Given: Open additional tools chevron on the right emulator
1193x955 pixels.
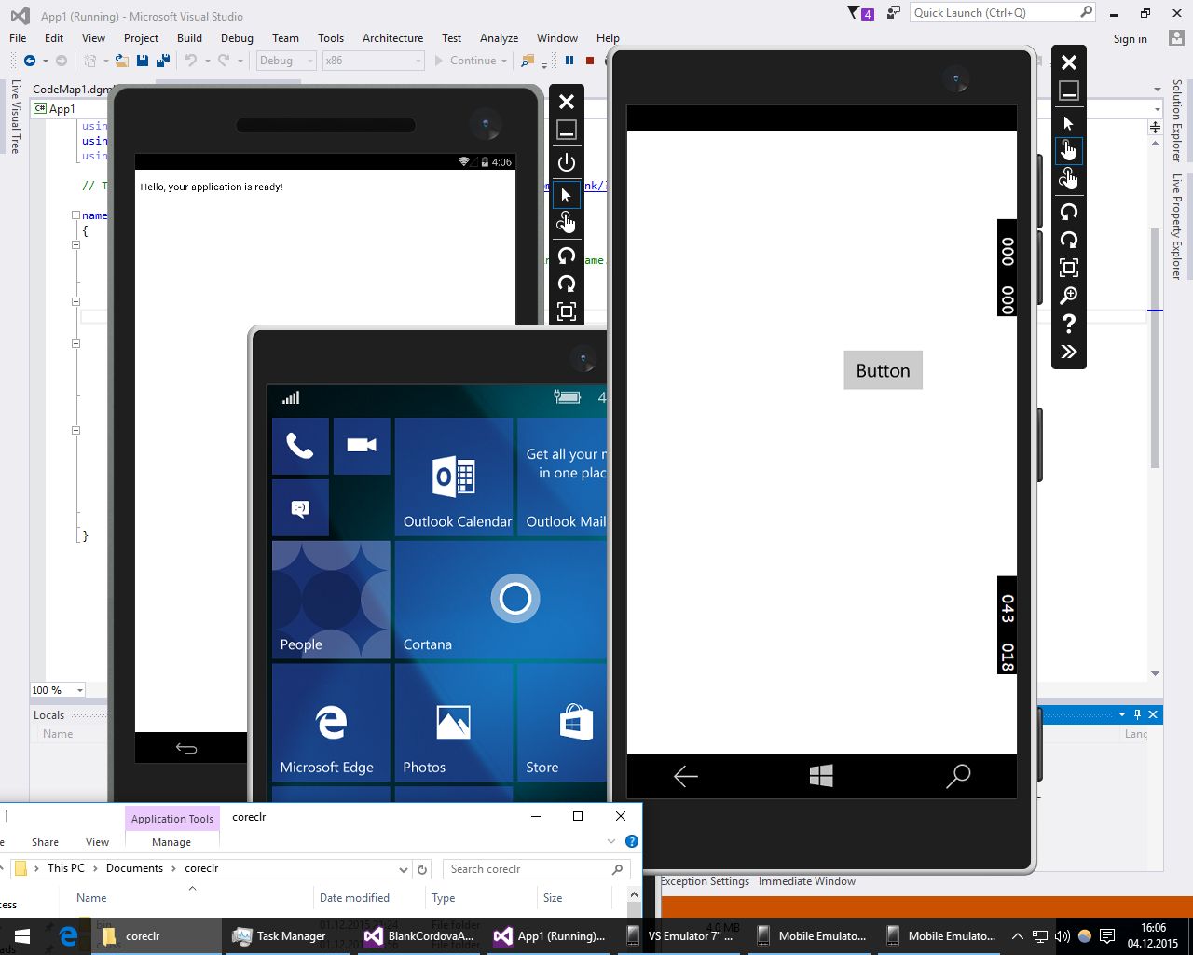Looking at the screenshot, I should pyautogui.click(x=1069, y=352).
